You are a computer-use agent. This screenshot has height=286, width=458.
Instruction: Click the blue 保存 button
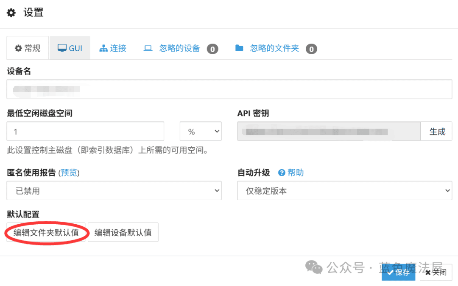(398, 272)
